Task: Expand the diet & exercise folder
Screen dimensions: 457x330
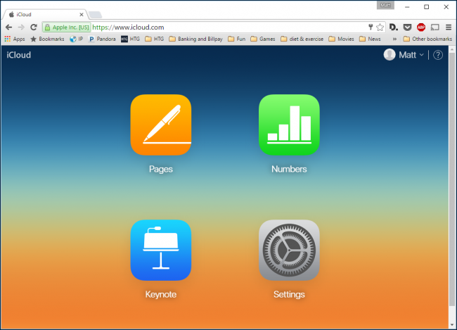Action: coord(302,39)
